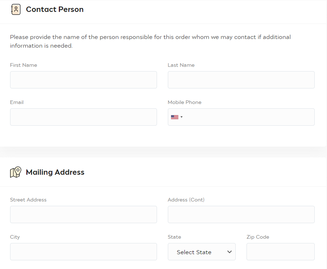Image resolution: width=327 pixels, height=269 pixels.
Task: Click the First Name label
Action: coord(23,65)
